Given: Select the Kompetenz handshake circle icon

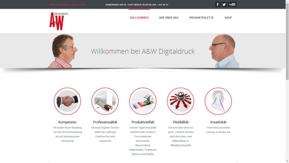Looking at the screenshot, I should pyautogui.click(x=67, y=101).
